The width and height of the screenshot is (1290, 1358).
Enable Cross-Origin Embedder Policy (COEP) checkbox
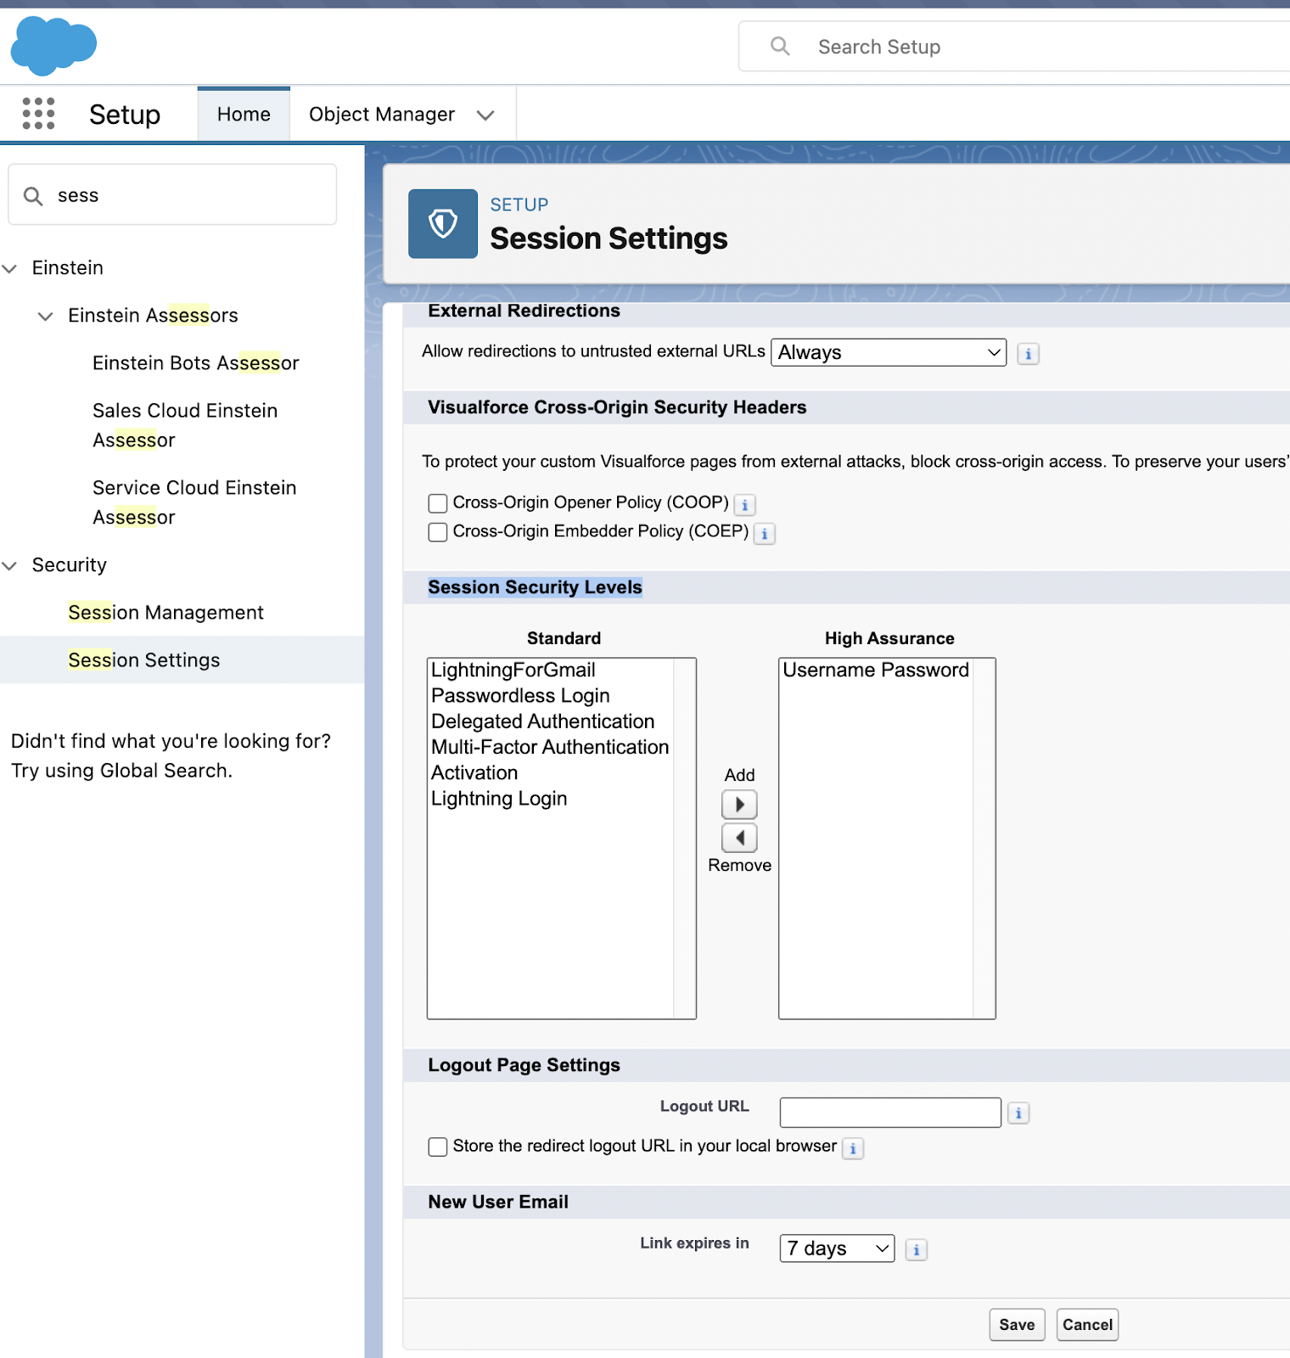pos(438,532)
